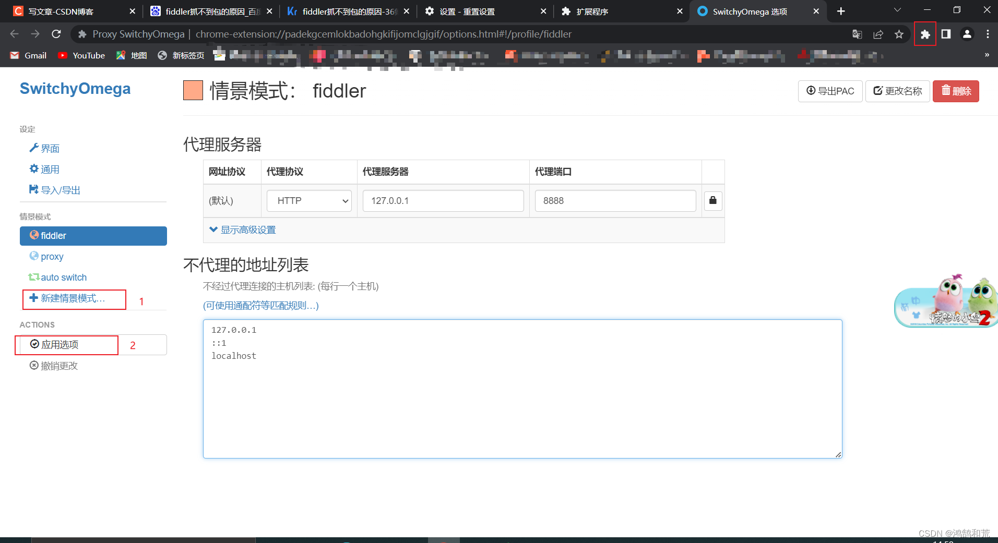Go forward to next page

(x=35, y=34)
